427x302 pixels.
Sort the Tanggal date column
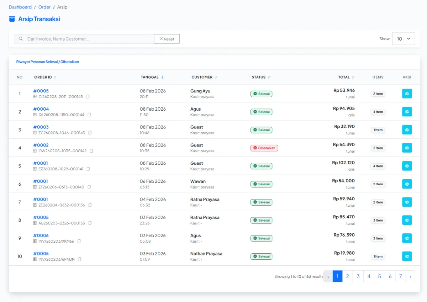(x=162, y=77)
